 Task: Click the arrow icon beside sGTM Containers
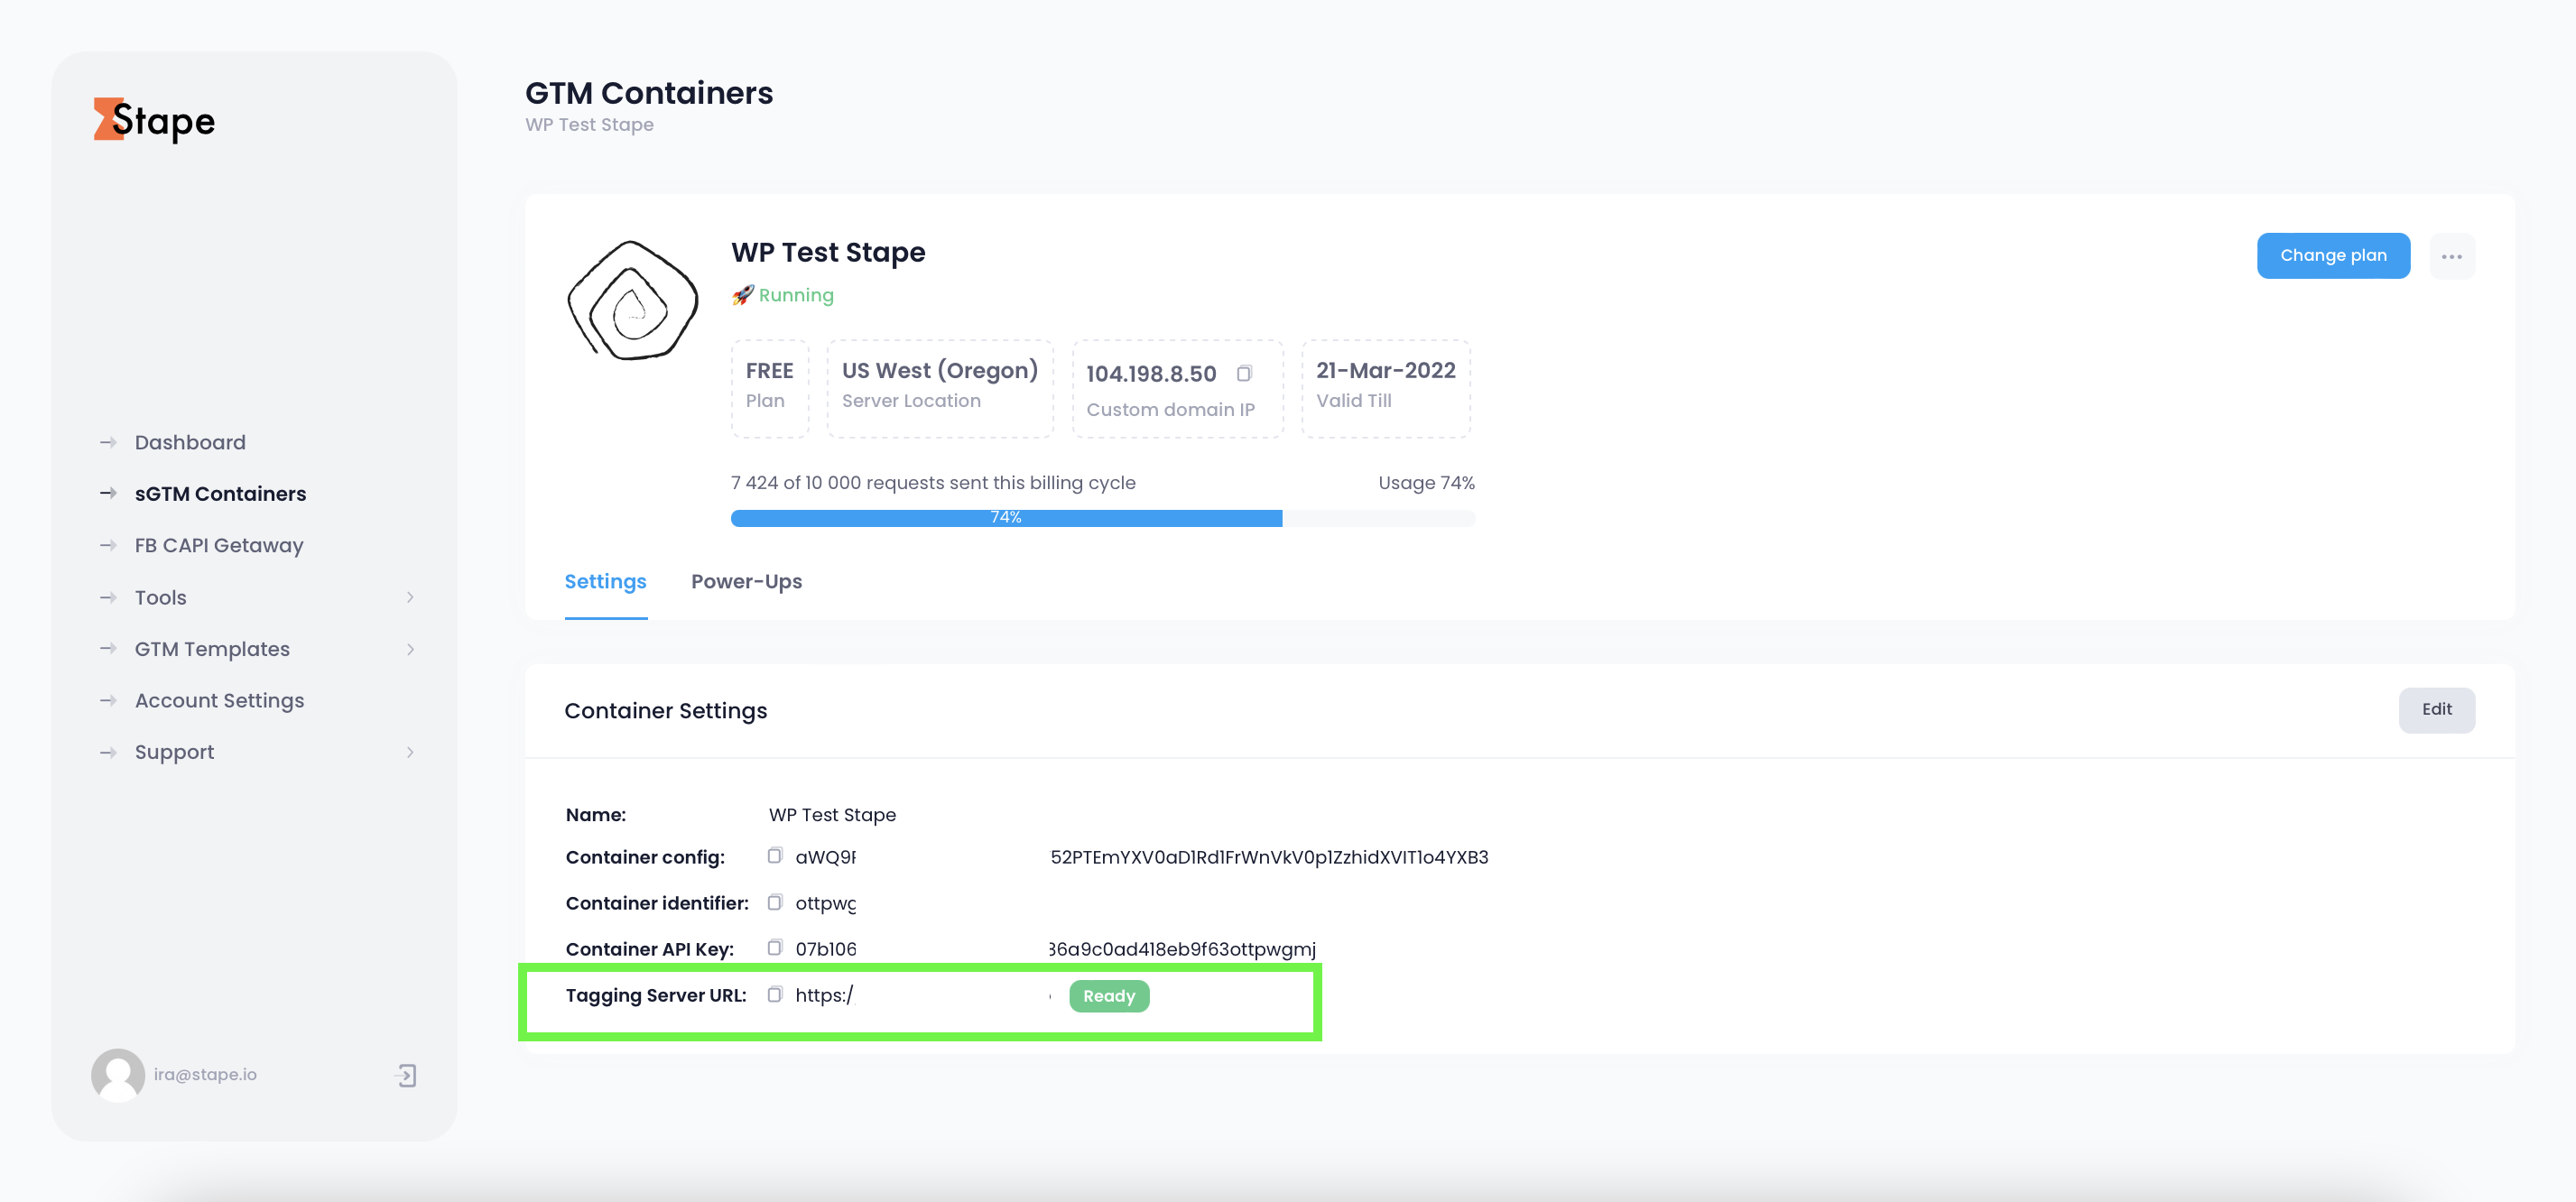coord(107,493)
